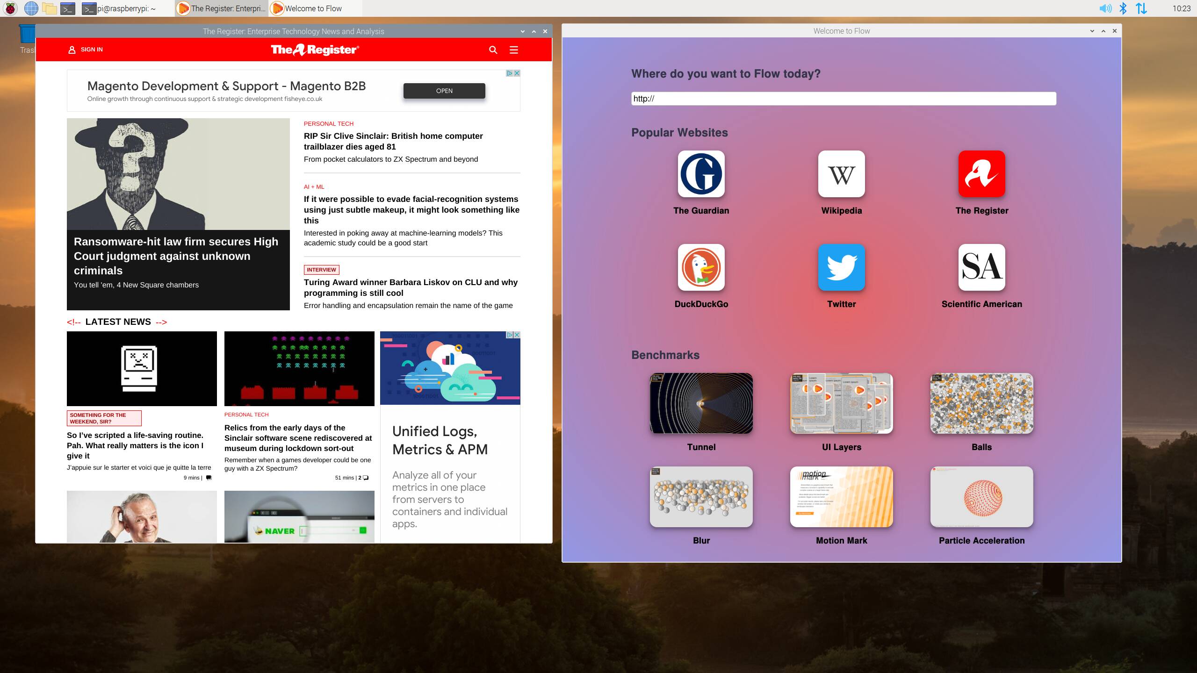
Task: Launch the Tunnel benchmark
Action: [701, 403]
